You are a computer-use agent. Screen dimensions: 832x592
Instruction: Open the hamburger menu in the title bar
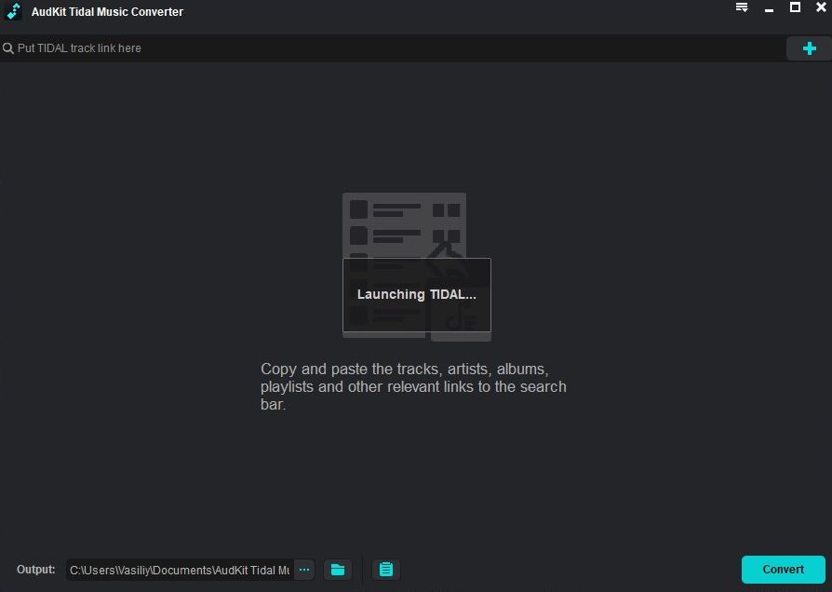click(x=742, y=7)
